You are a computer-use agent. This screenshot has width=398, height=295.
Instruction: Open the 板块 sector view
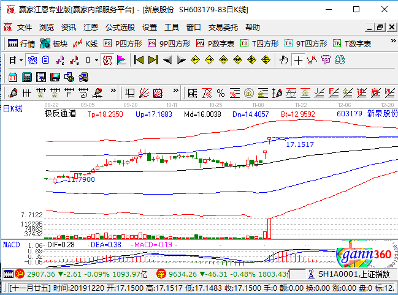pos(54,44)
